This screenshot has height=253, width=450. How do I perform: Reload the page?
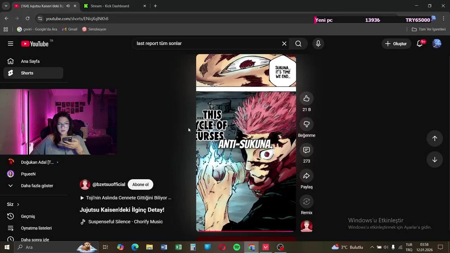[x=27, y=19]
